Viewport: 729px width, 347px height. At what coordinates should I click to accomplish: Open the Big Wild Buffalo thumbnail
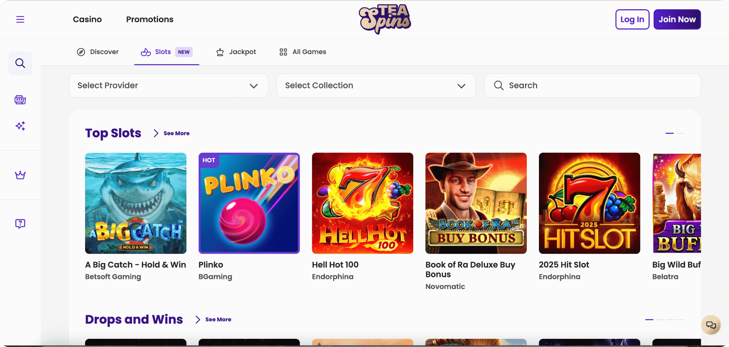677,203
